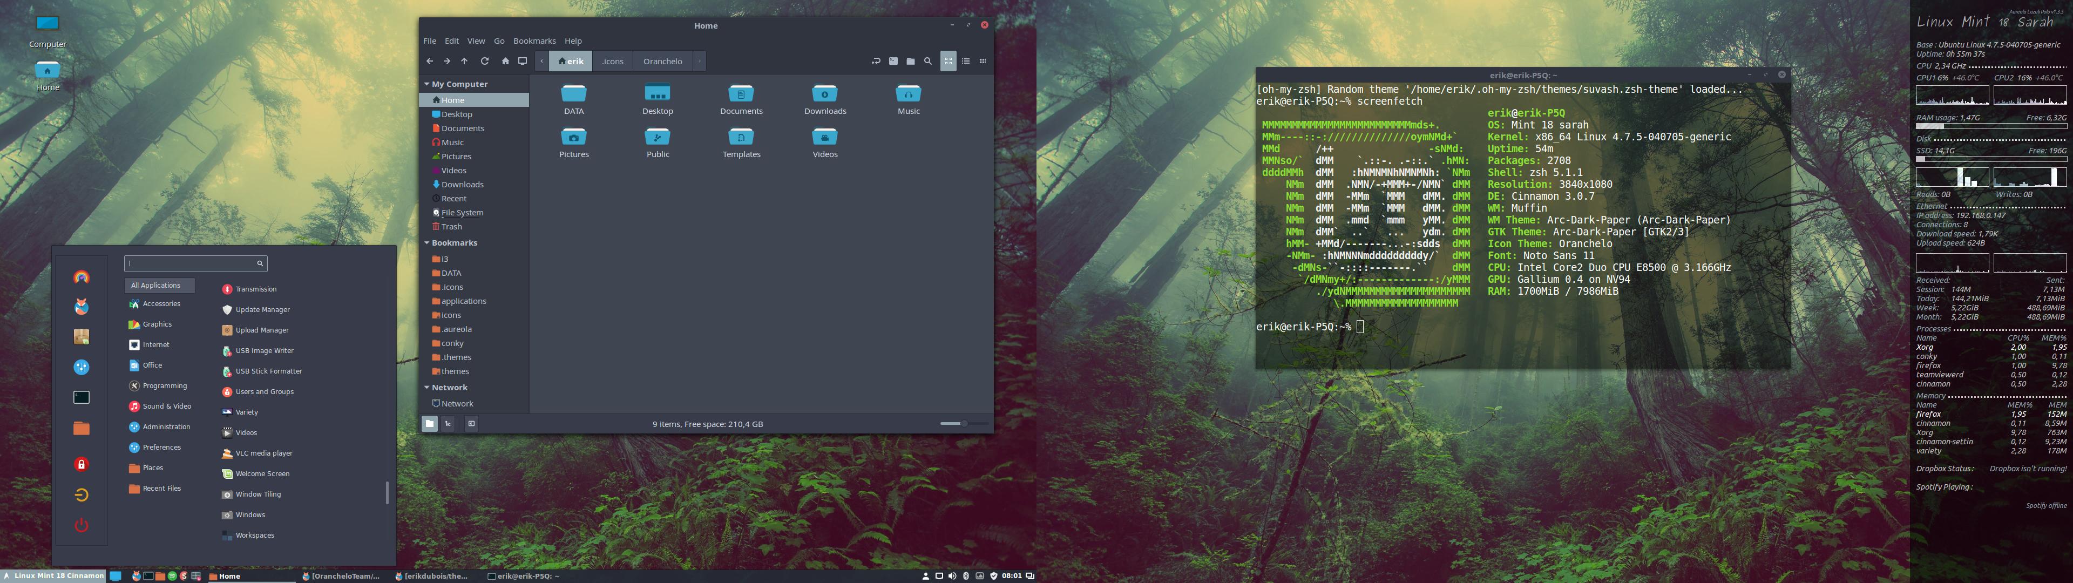This screenshot has height=583, width=2073.
Task: Open Go menu
Action: point(499,41)
